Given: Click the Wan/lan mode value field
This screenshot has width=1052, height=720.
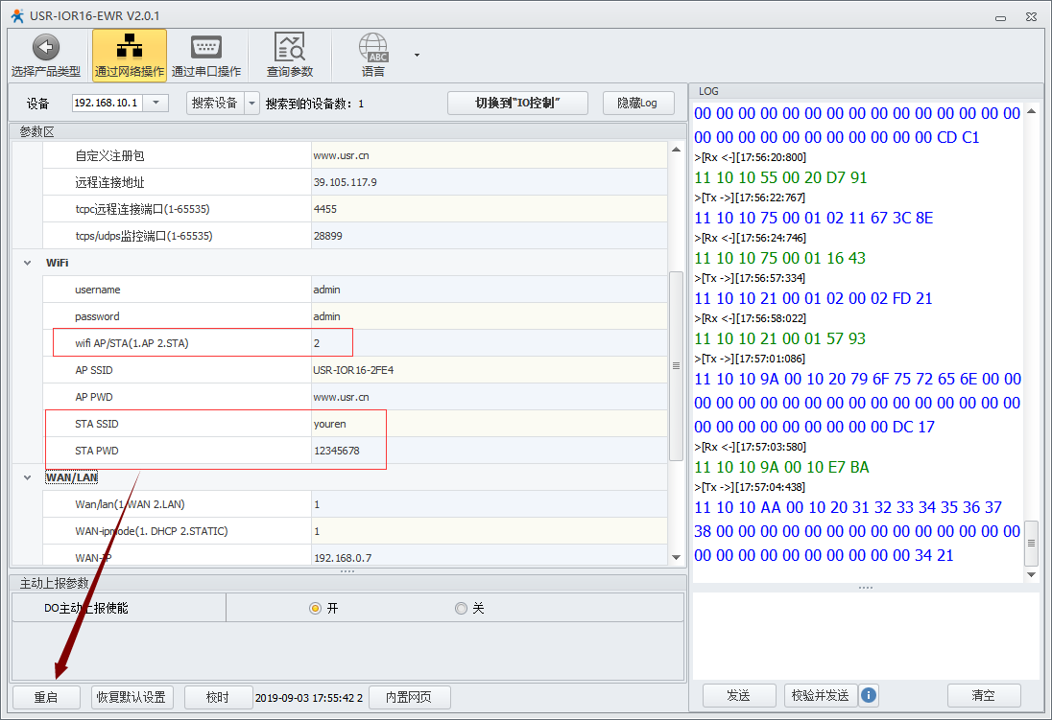Looking at the screenshot, I should [490, 504].
